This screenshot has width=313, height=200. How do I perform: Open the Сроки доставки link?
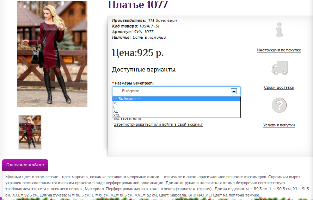coord(279,87)
